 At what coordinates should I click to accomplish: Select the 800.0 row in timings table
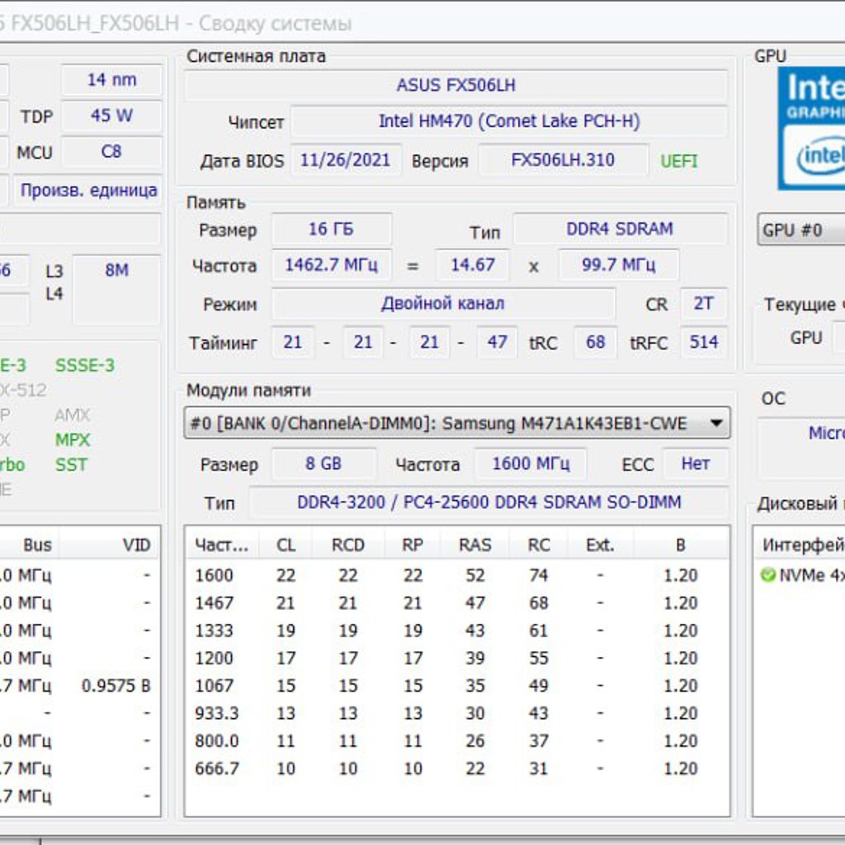point(457,741)
